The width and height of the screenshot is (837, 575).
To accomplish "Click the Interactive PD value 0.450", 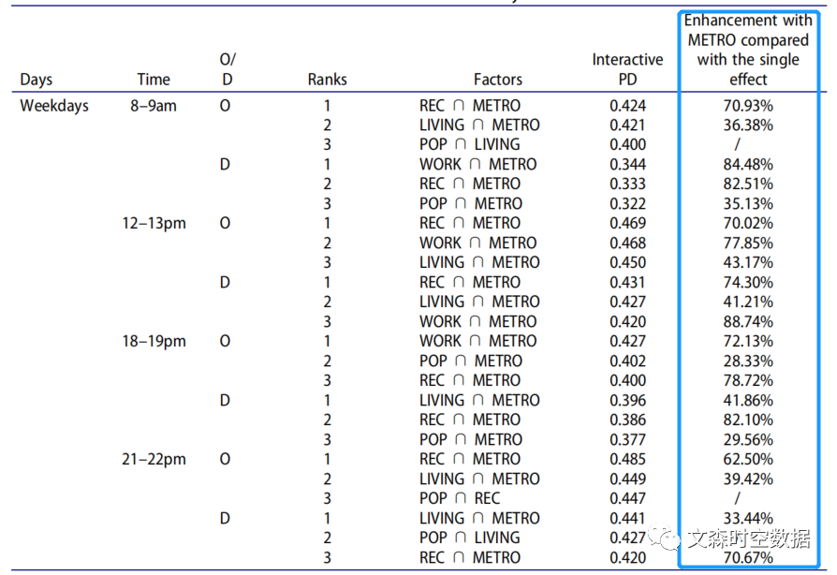I will coord(627,262).
